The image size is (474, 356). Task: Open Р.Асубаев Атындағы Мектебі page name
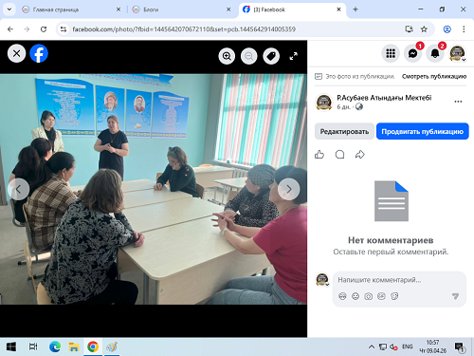(x=384, y=98)
